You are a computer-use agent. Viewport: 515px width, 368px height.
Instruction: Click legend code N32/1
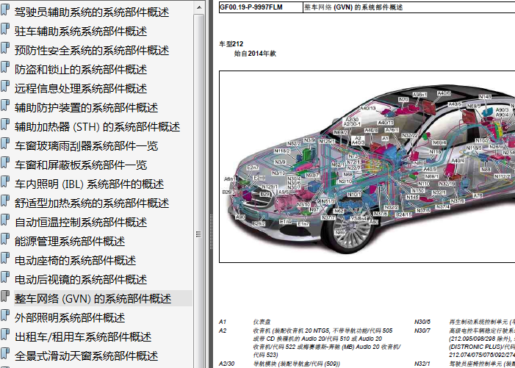[422, 364]
